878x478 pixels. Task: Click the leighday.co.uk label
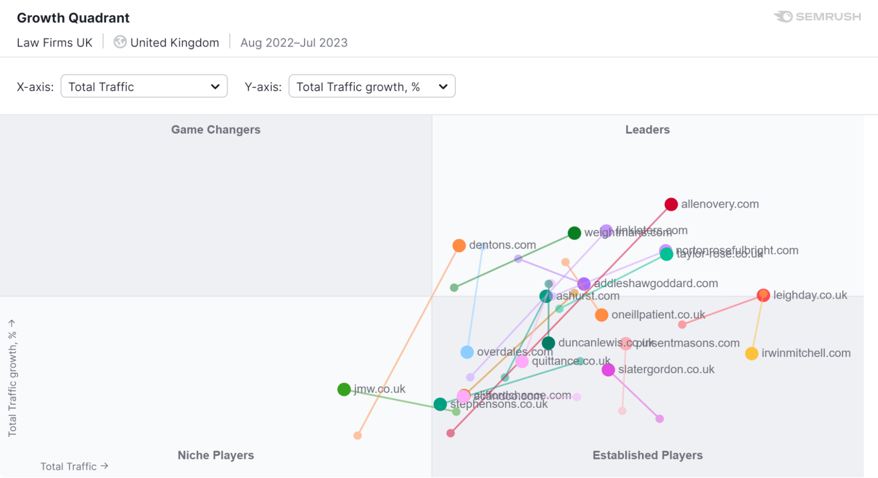coord(810,295)
